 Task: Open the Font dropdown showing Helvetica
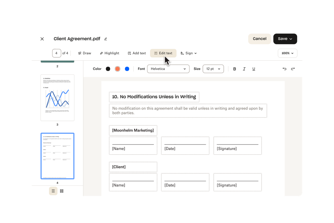pos(168,69)
